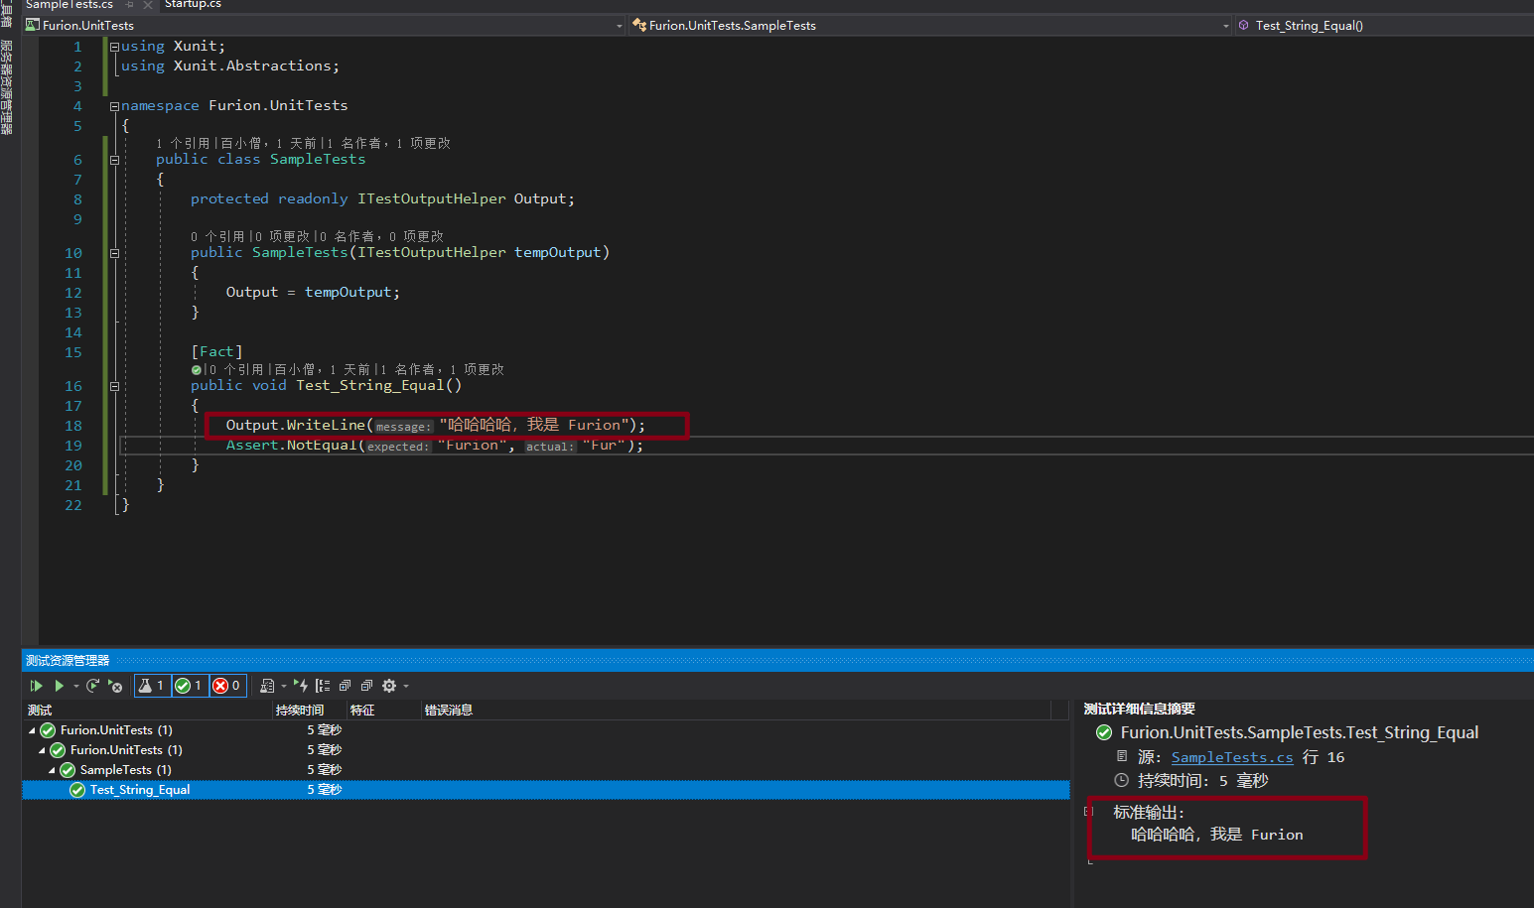Click the group-by hierarchy icon

point(323,686)
